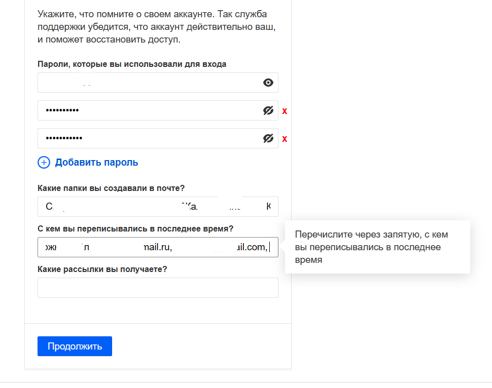Click the plus circle icon to add a password

click(44, 163)
